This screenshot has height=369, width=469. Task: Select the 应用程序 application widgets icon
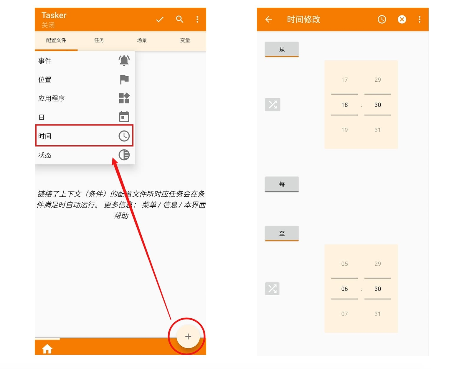(124, 98)
